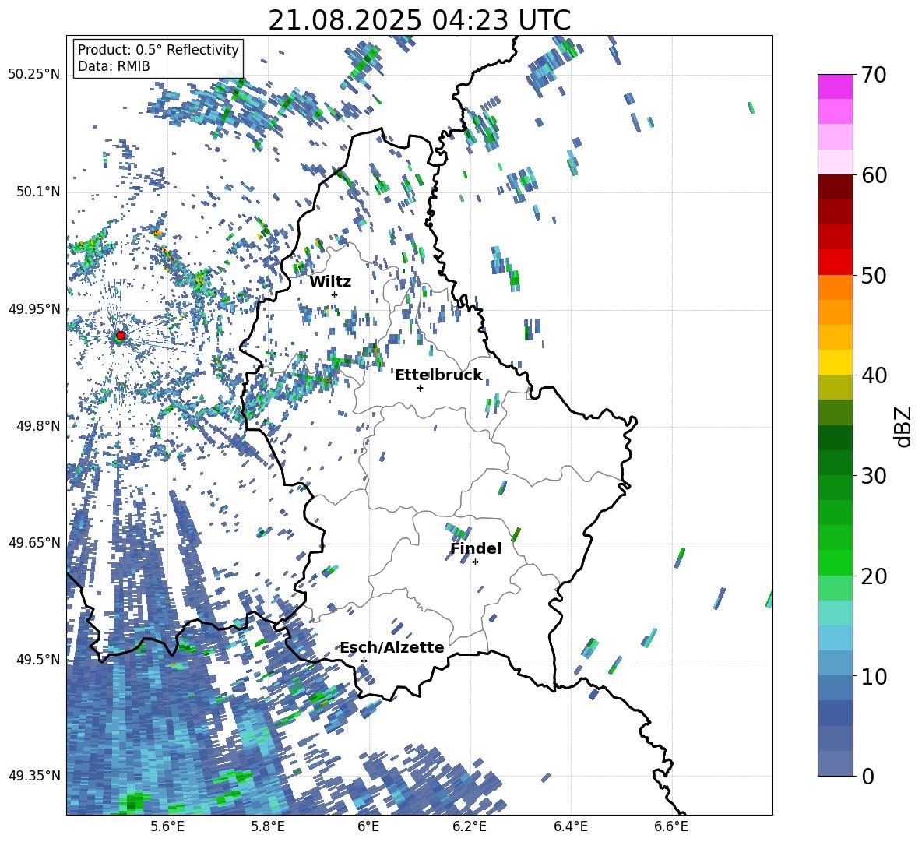Click the 6.6°E longitude label
Viewport: 922px width, 842px height.
coord(671,826)
